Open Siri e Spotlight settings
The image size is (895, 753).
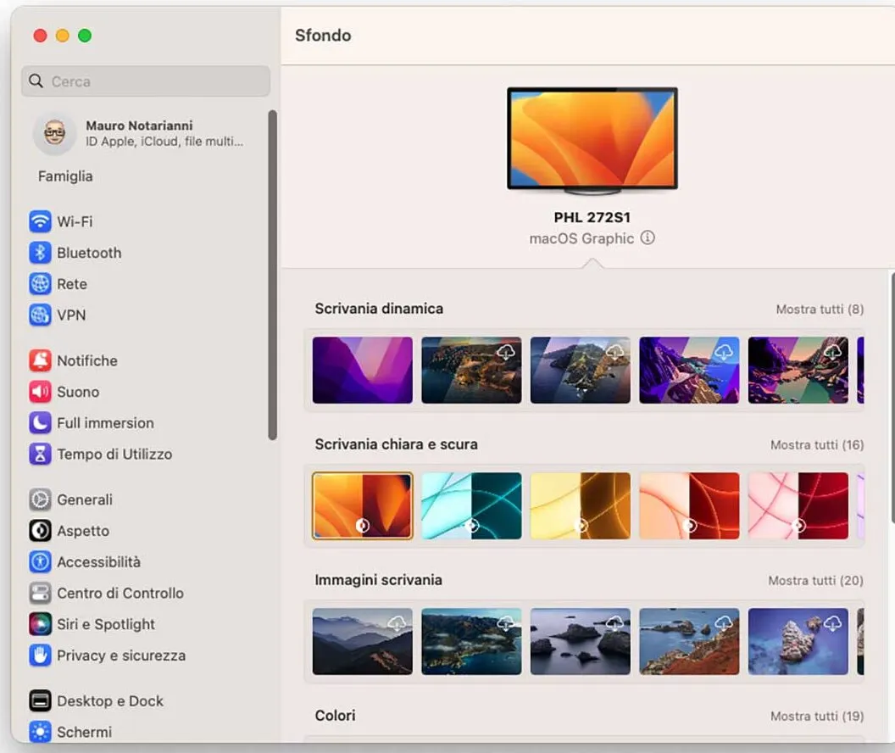(106, 624)
